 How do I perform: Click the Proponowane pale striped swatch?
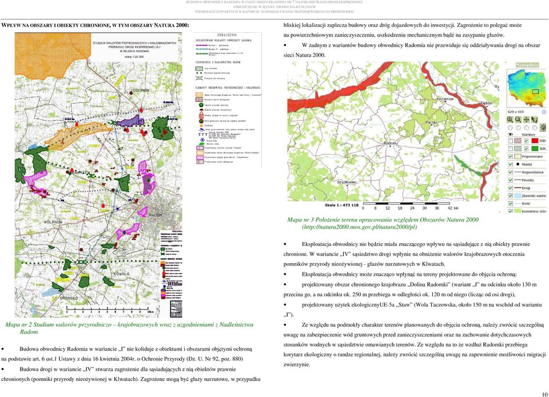(518, 157)
